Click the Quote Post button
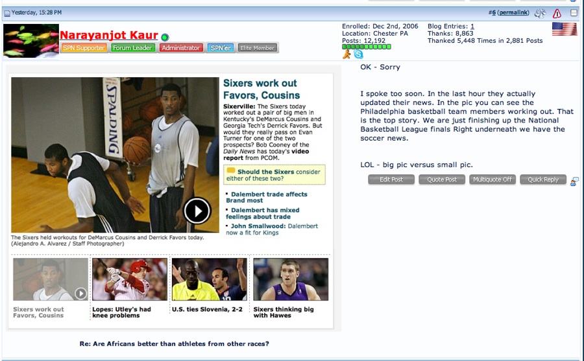 pyautogui.click(x=442, y=180)
